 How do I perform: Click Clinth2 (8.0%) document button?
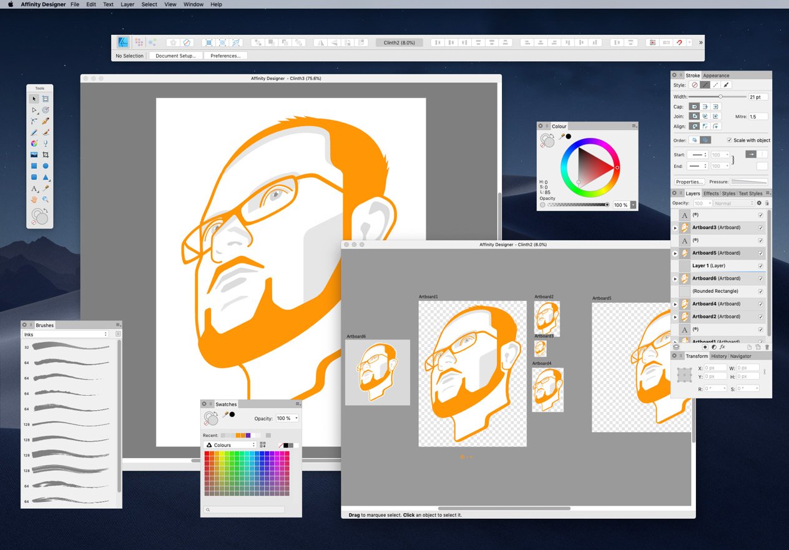[x=399, y=42]
